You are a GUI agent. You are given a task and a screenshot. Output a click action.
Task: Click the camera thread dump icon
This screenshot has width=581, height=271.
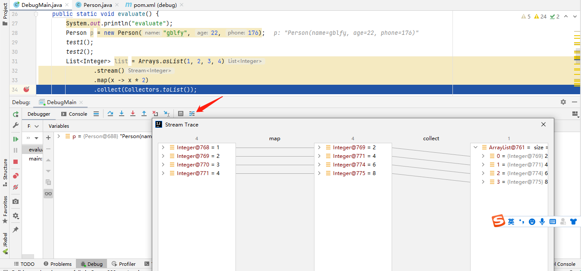(16, 201)
